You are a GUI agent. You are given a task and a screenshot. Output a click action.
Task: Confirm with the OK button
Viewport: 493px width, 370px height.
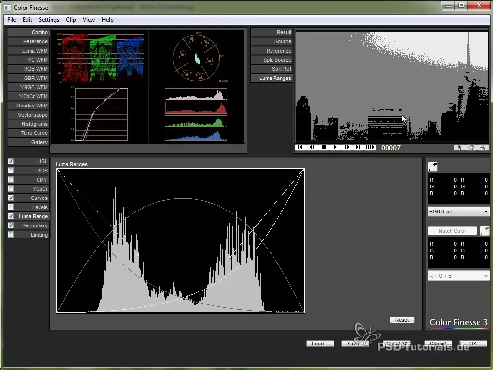(x=473, y=344)
